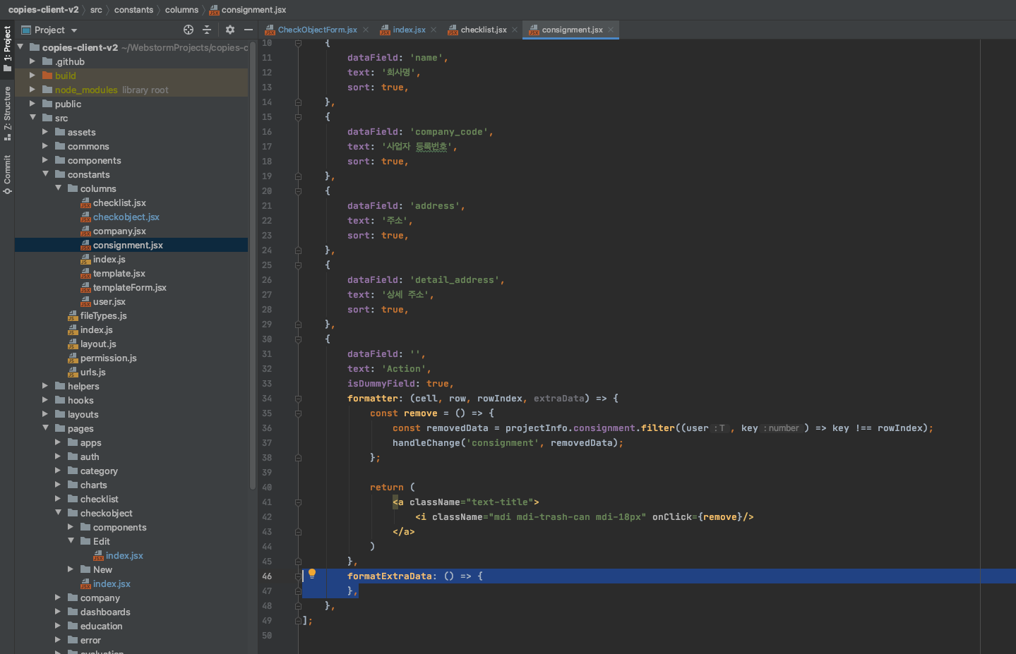Select templateForm.jsx file

[x=130, y=287]
